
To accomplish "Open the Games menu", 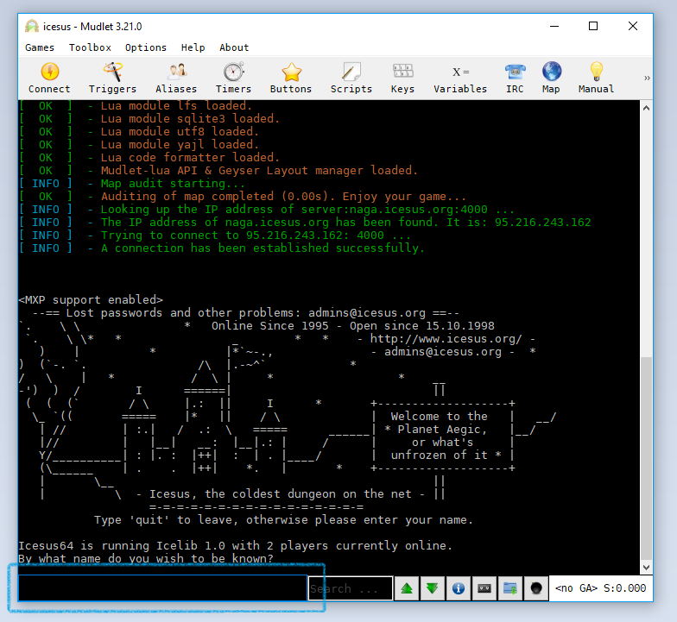I will point(40,47).
